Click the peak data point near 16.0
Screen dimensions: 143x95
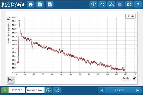[x=19, y=20]
